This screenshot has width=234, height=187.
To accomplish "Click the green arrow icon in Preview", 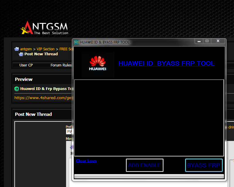I will pos(17,89).
